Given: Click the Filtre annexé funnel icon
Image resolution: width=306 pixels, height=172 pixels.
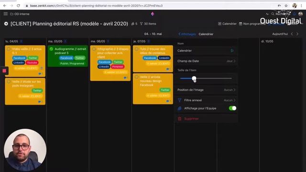Looking at the screenshot, I should pos(180,100).
